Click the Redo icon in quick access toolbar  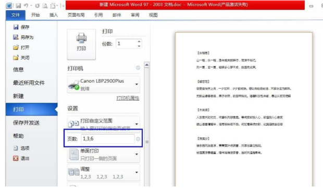pyautogui.click(x=38, y=6)
